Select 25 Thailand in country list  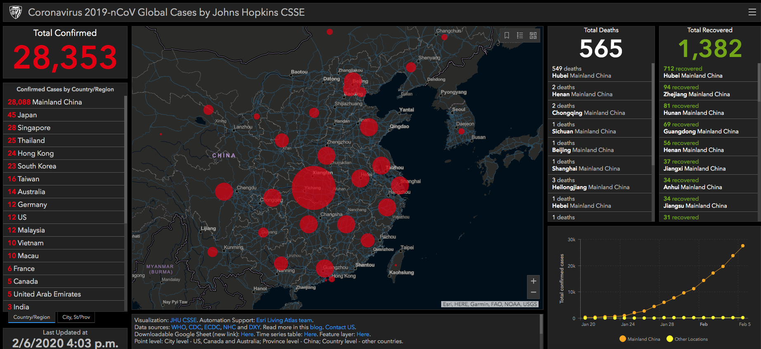coord(64,140)
